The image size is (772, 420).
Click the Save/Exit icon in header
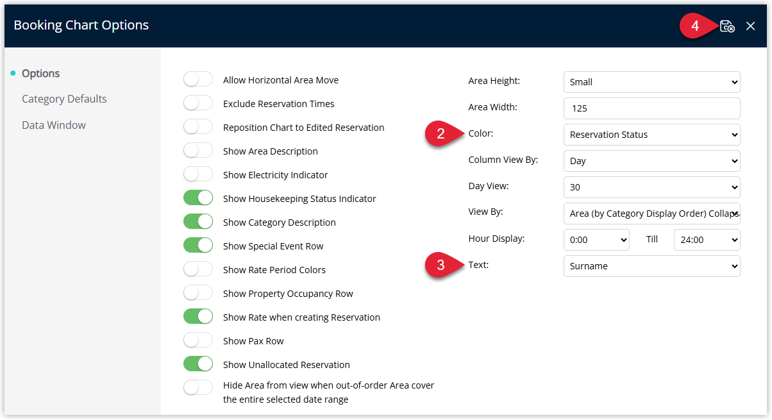(727, 26)
